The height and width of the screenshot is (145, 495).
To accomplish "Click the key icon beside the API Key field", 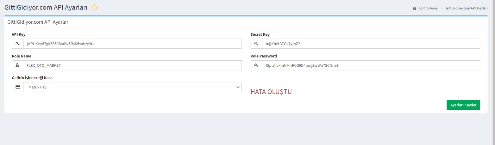I will coord(18,44).
